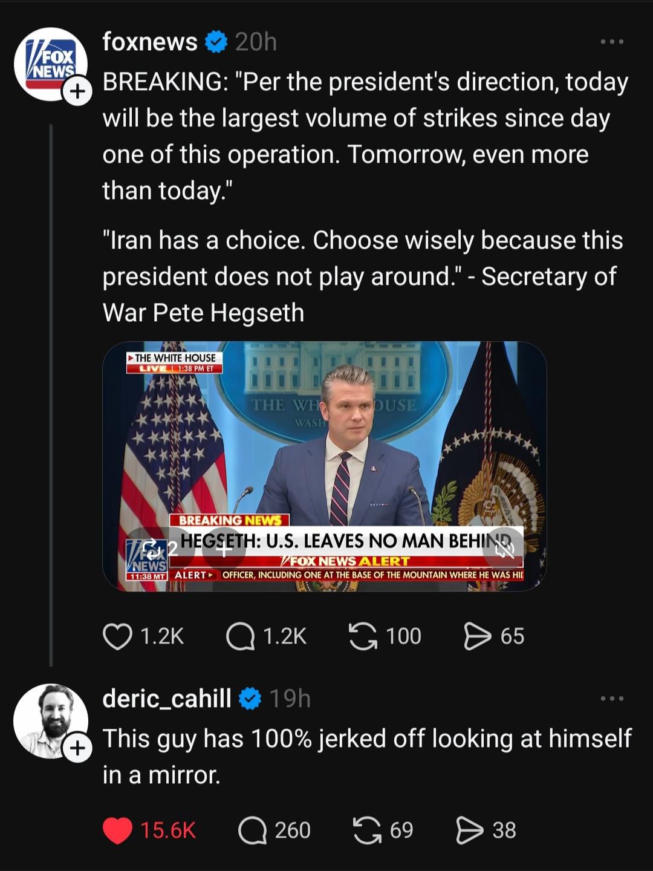Image resolution: width=653 pixels, height=871 pixels.
Task: Unmute the Hegseth video
Action: pos(505,548)
